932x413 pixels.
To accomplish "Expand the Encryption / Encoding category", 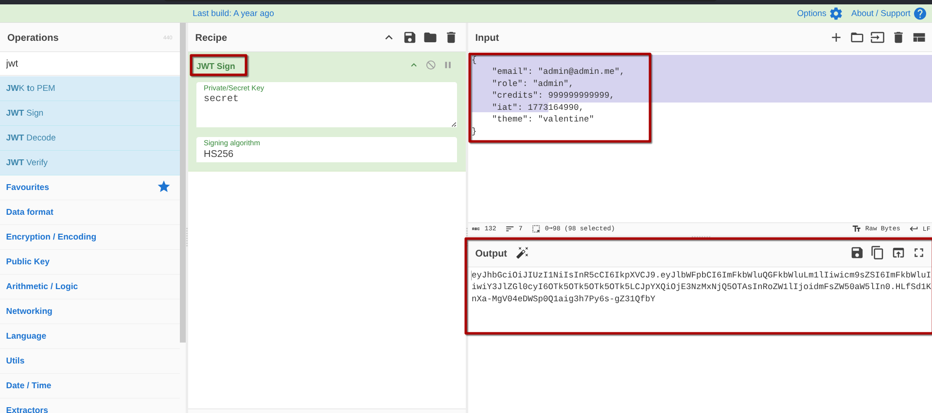I will click(x=51, y=237).
